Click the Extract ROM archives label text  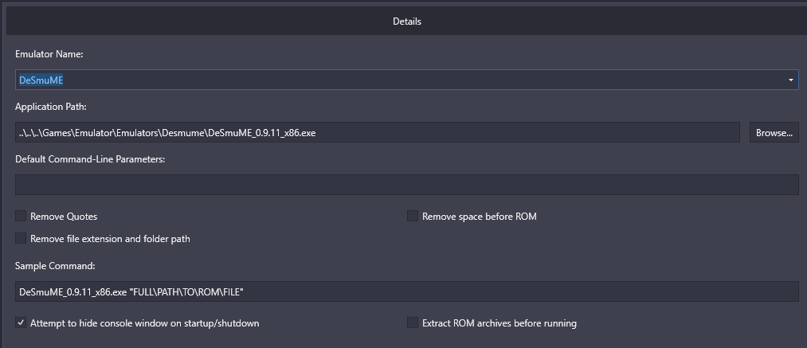(x=499, y=323)
